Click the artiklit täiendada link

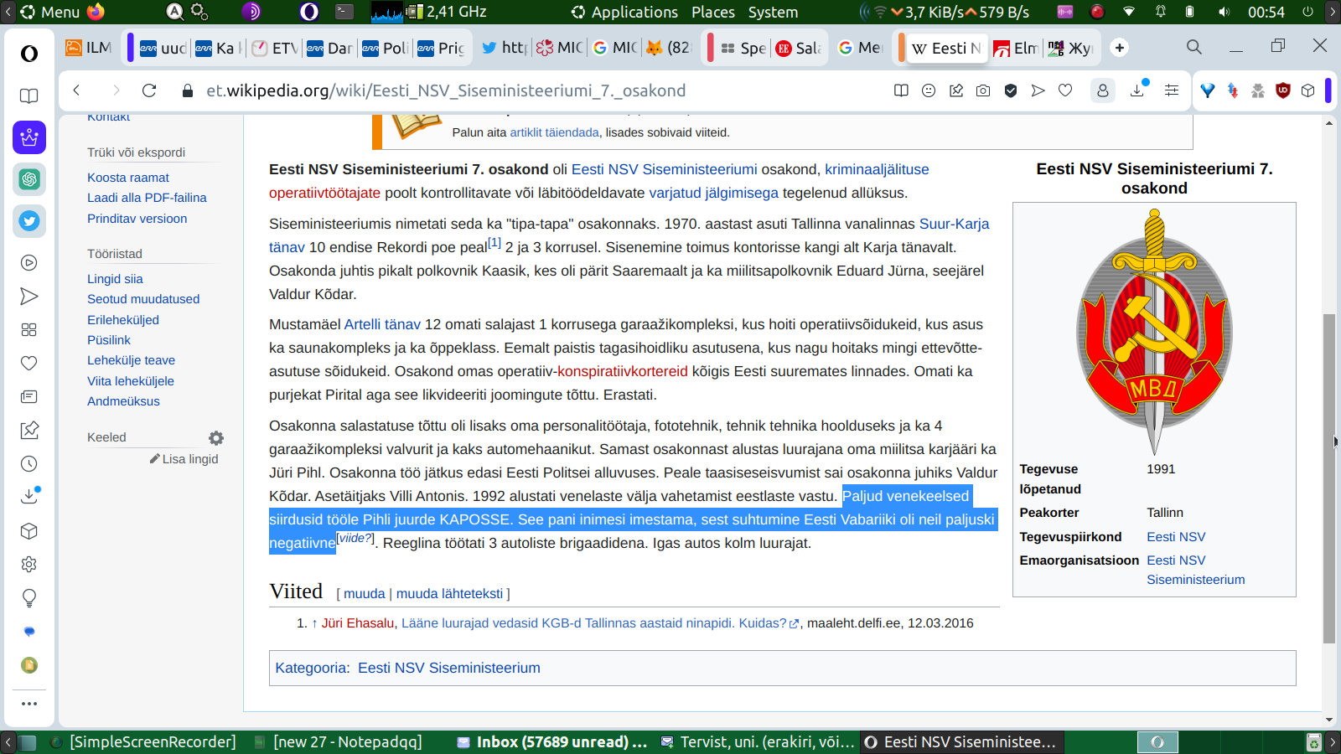[x=555, y=132]
